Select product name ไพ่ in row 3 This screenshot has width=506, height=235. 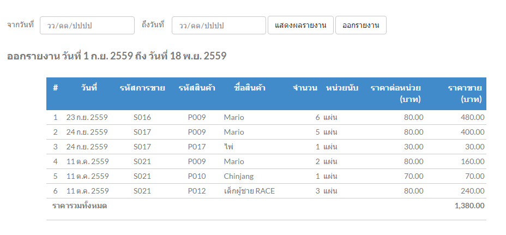point(228,147)
